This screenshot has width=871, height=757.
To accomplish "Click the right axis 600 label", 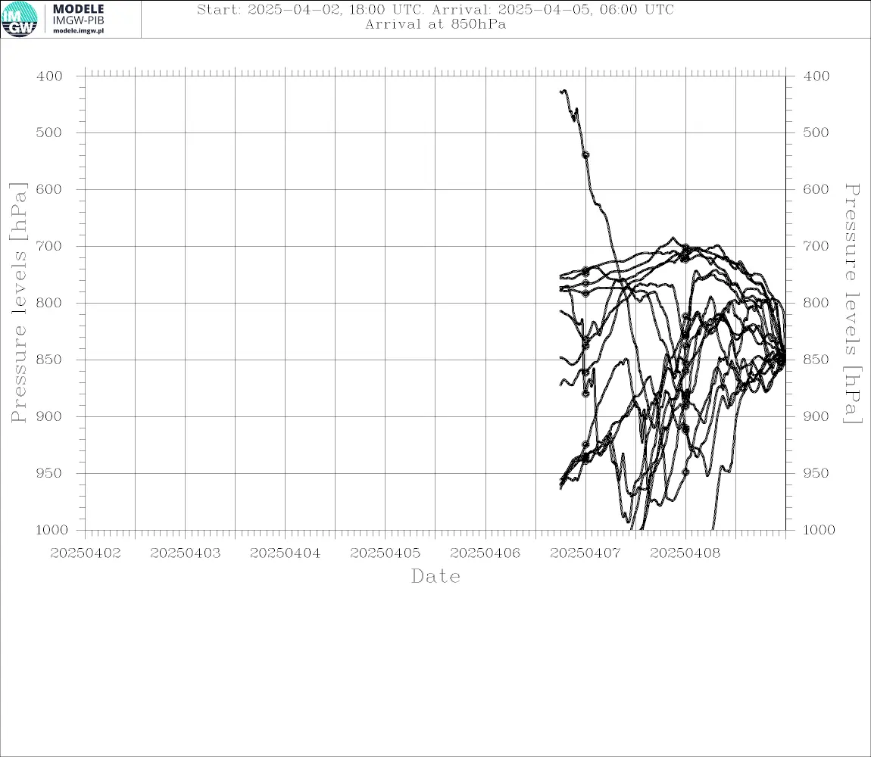I will (x=816, y=188).
